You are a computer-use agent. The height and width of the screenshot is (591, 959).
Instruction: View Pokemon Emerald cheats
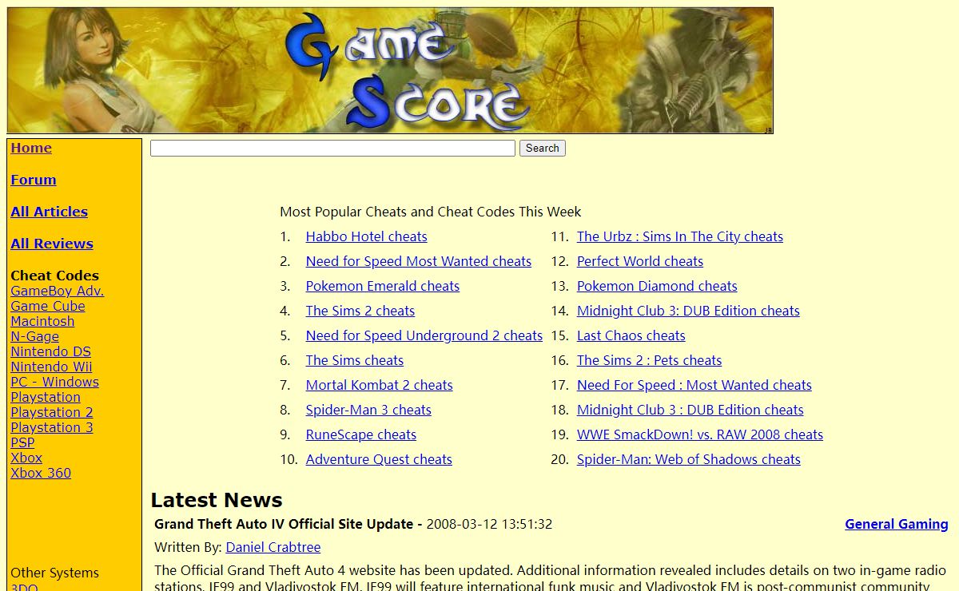[383, 286]
